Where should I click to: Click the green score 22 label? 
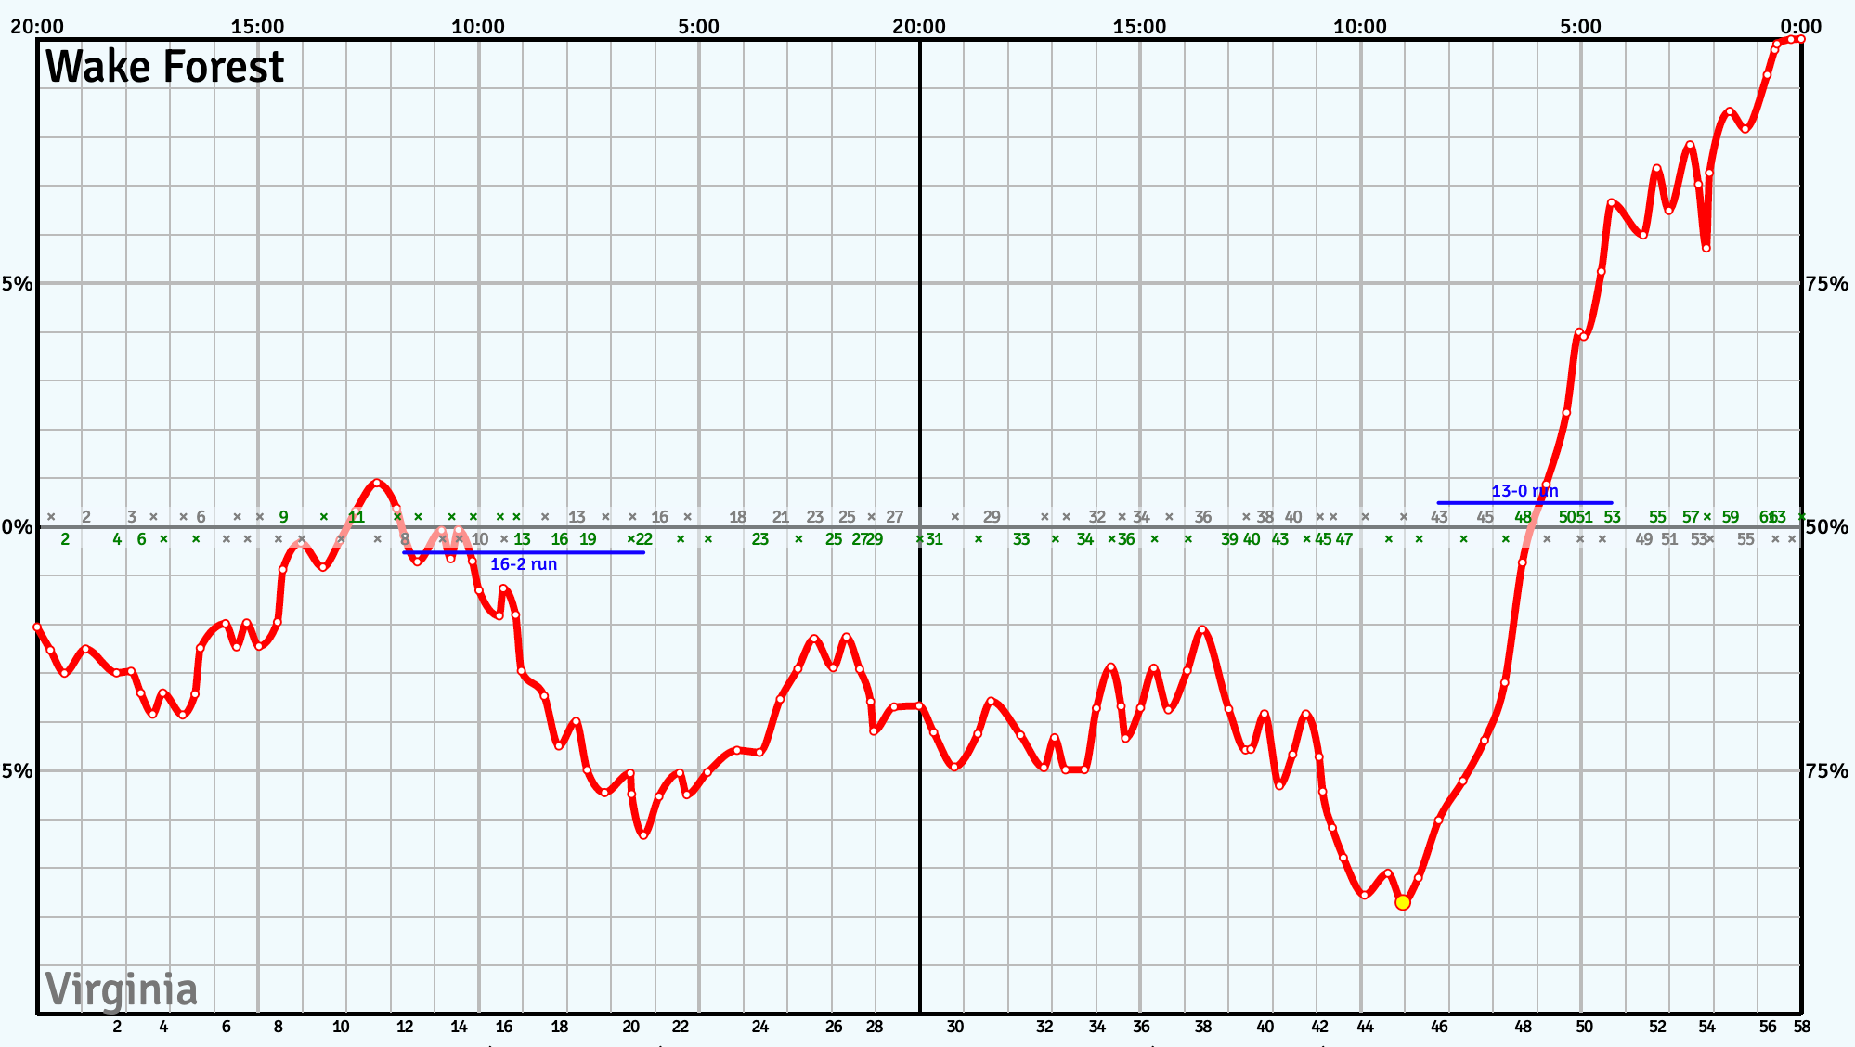click(x=643, y=539)
